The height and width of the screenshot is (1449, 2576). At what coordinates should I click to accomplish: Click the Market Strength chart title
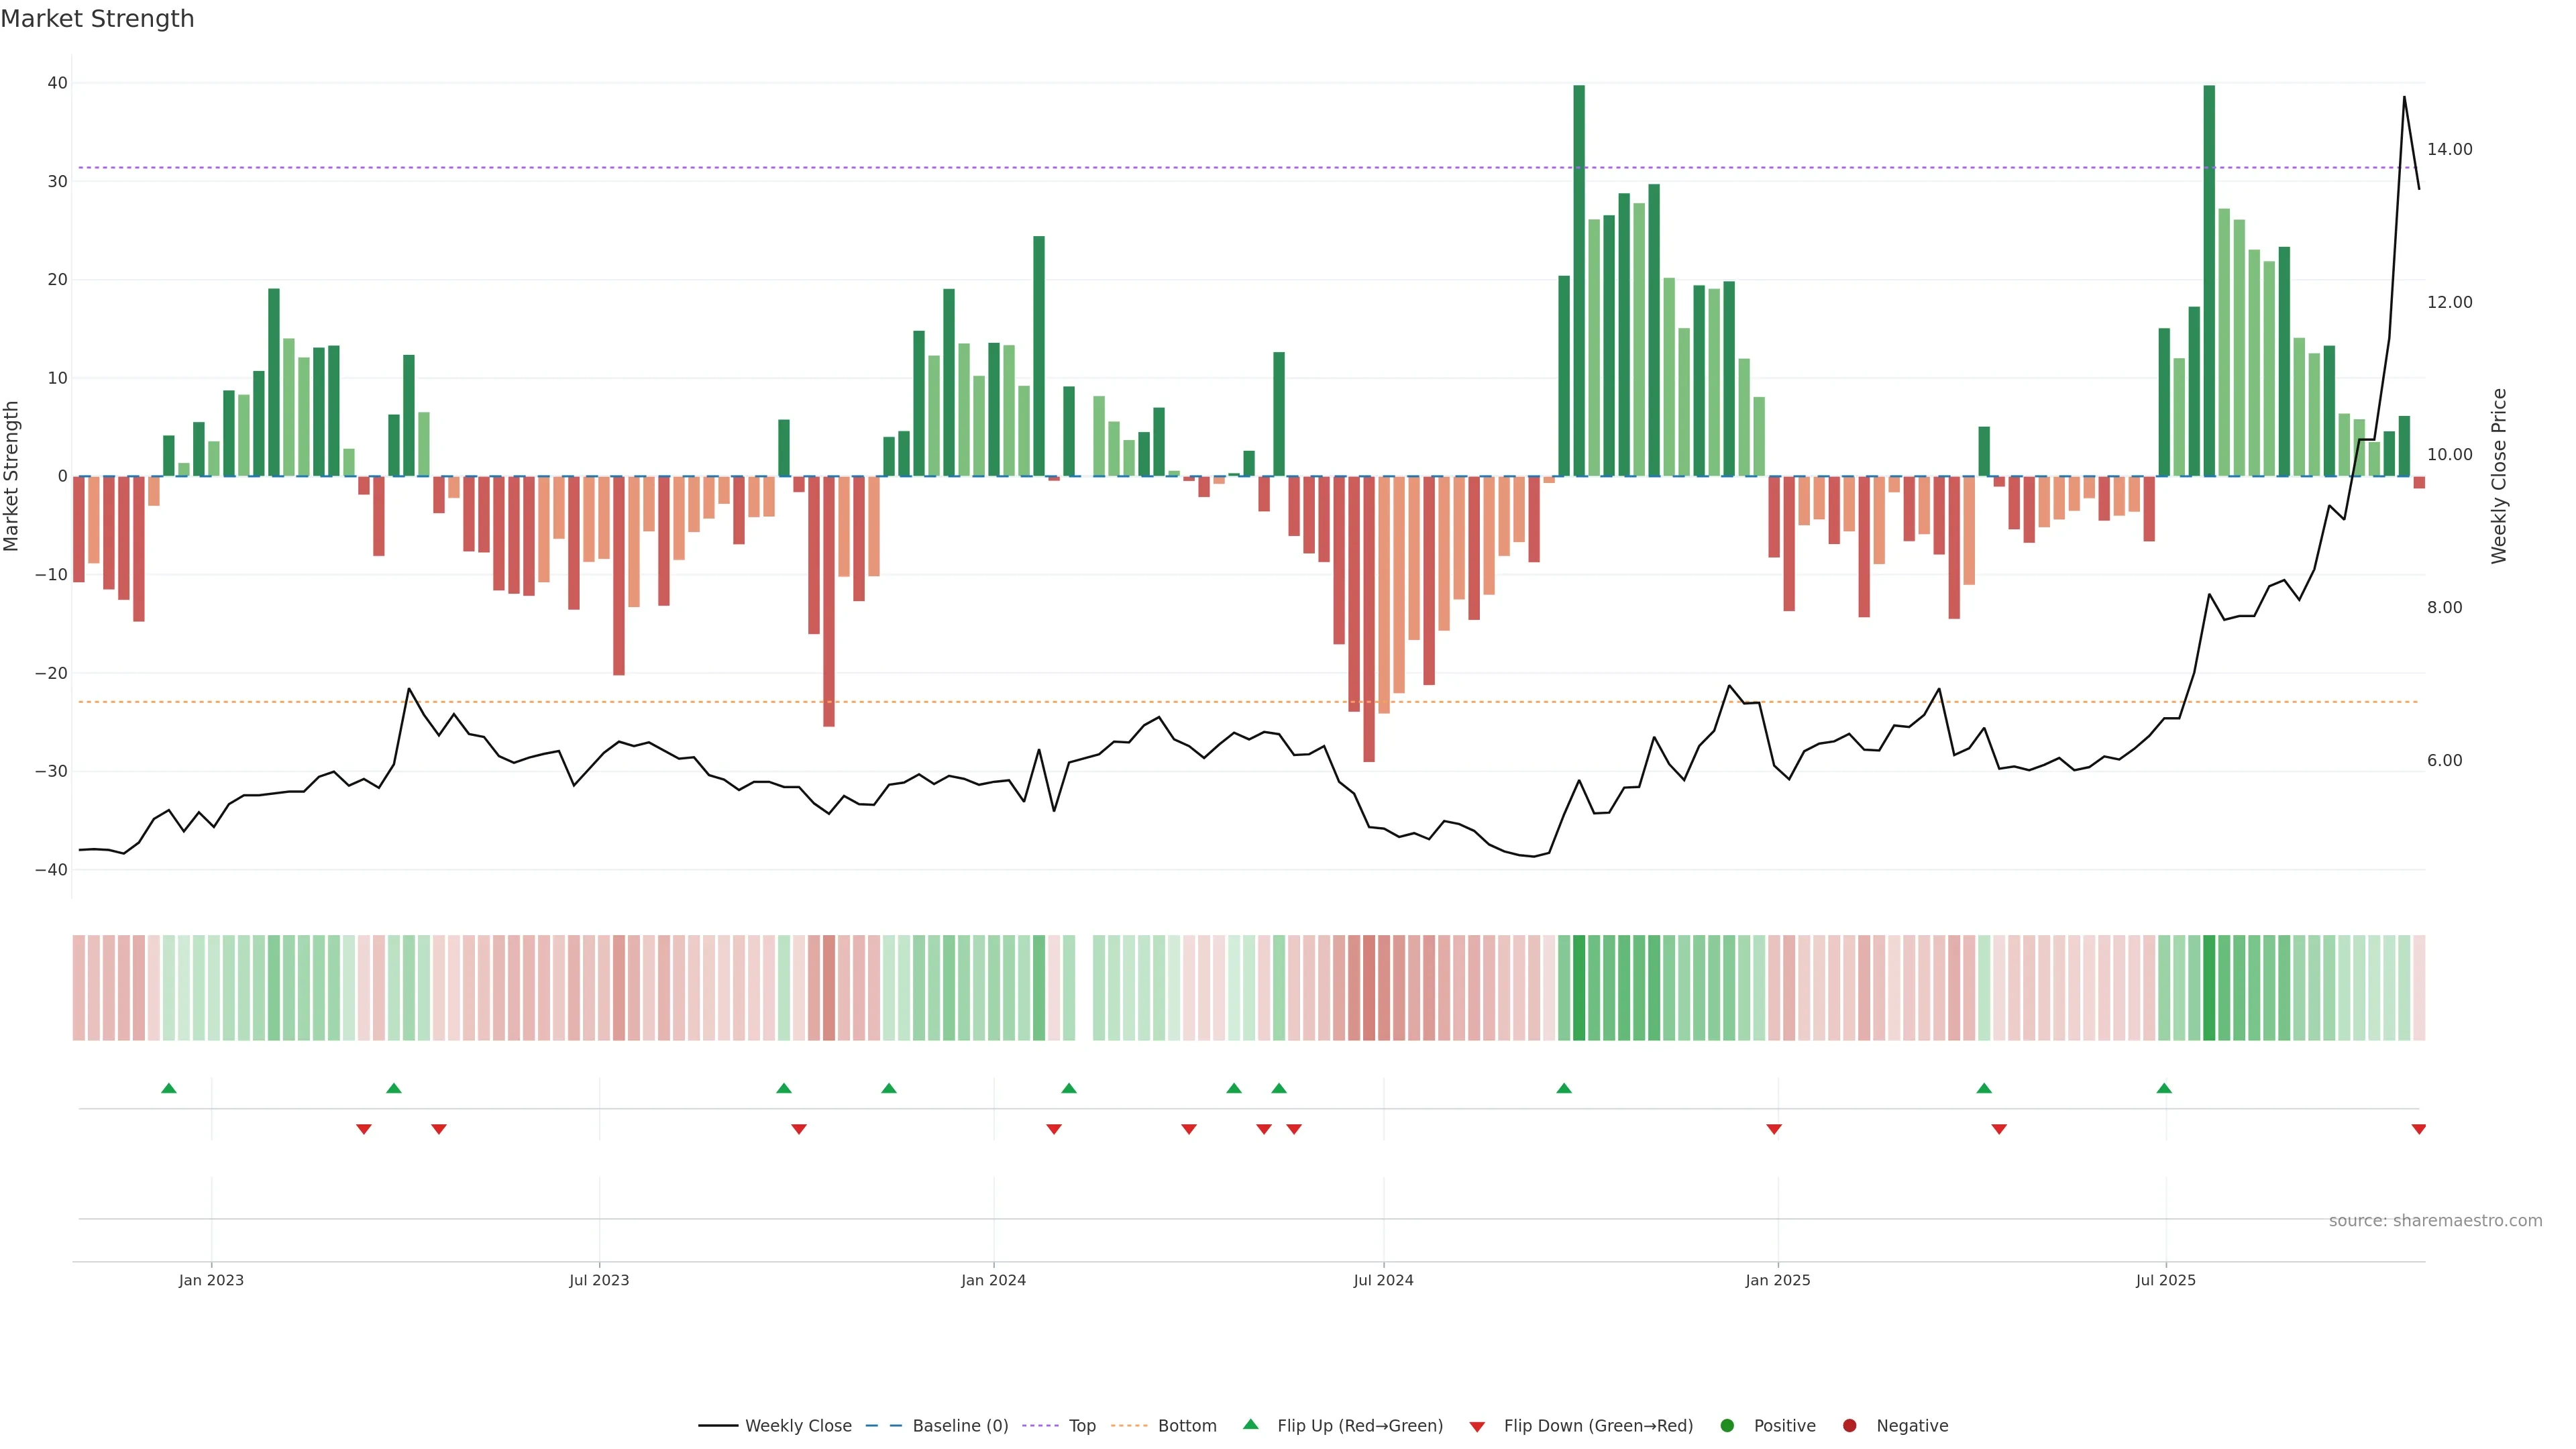[97, 19]
